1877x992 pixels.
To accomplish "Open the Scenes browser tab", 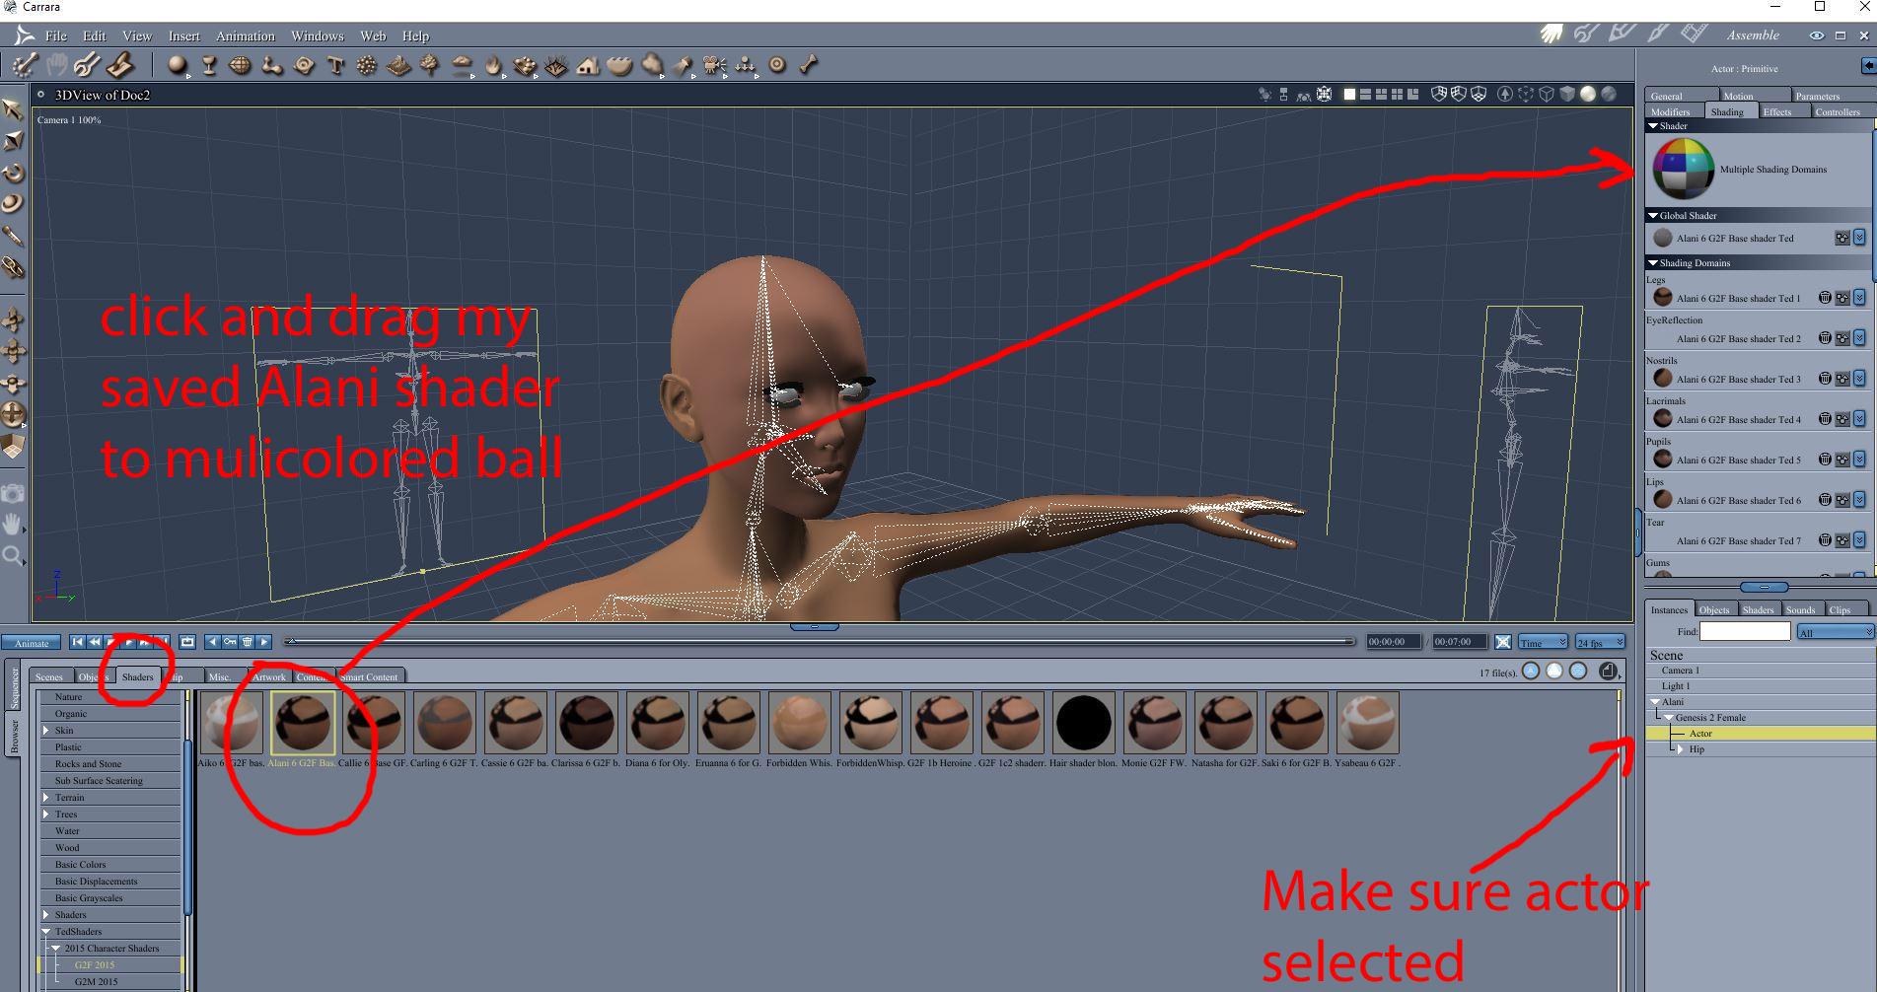I will tap(49, 676).
